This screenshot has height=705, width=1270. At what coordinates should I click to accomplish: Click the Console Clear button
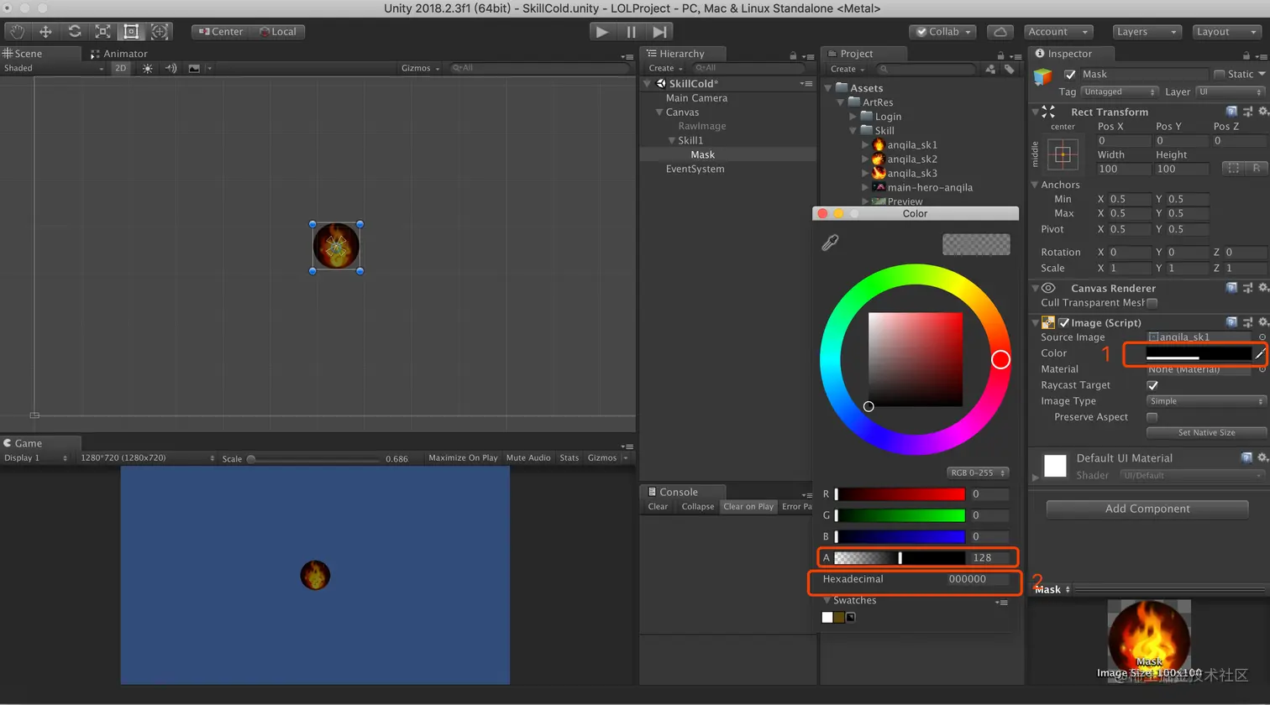coord(658,507)
